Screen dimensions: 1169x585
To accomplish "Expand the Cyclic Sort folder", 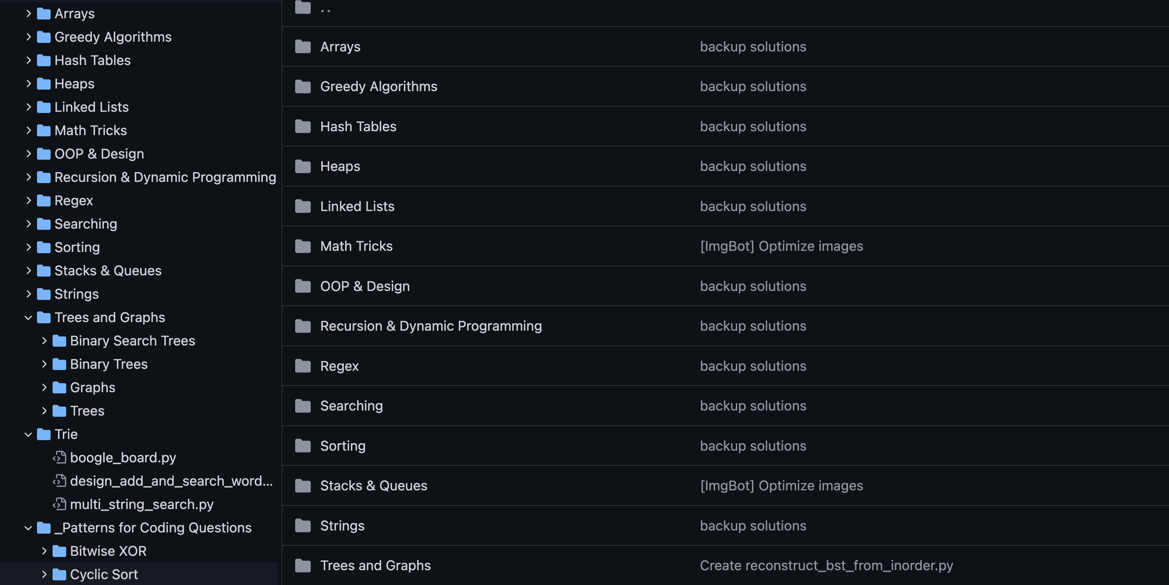I will pos(44,574).
